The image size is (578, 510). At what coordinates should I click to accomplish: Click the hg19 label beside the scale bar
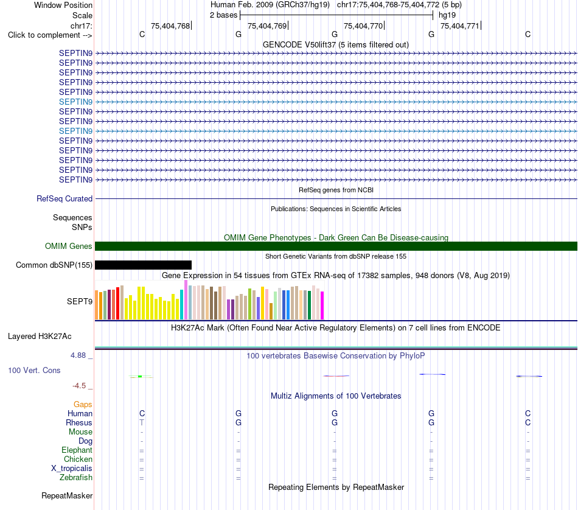pyautogui.click(x=447, y=15)
